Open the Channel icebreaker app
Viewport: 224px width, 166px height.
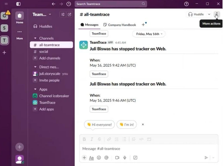52,96
